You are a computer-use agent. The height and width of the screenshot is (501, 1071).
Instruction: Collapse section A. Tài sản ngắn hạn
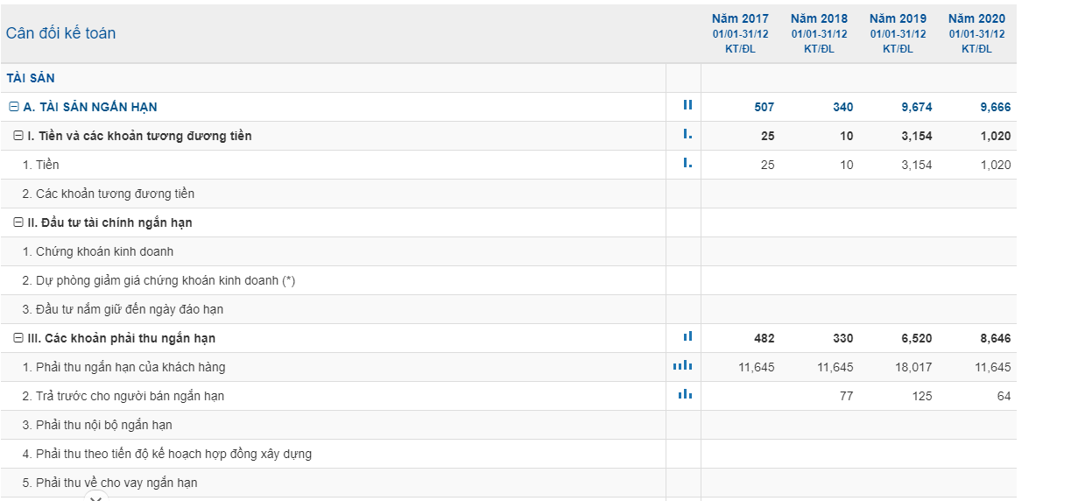coord(13,107)
